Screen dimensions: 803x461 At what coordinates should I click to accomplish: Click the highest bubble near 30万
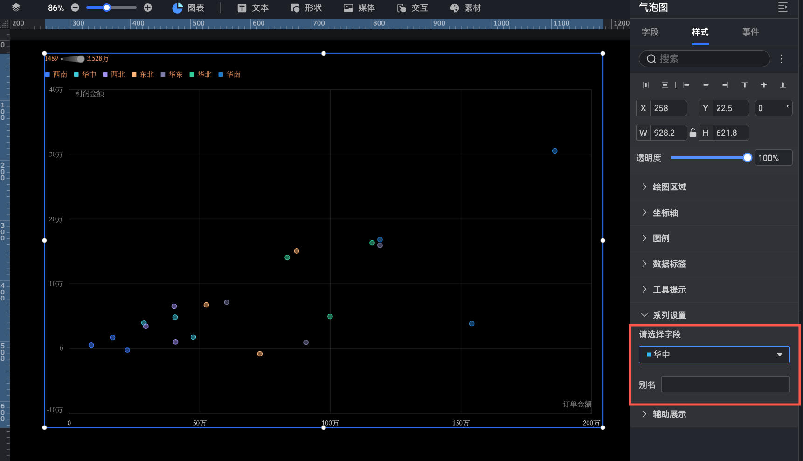pos(554,151)
